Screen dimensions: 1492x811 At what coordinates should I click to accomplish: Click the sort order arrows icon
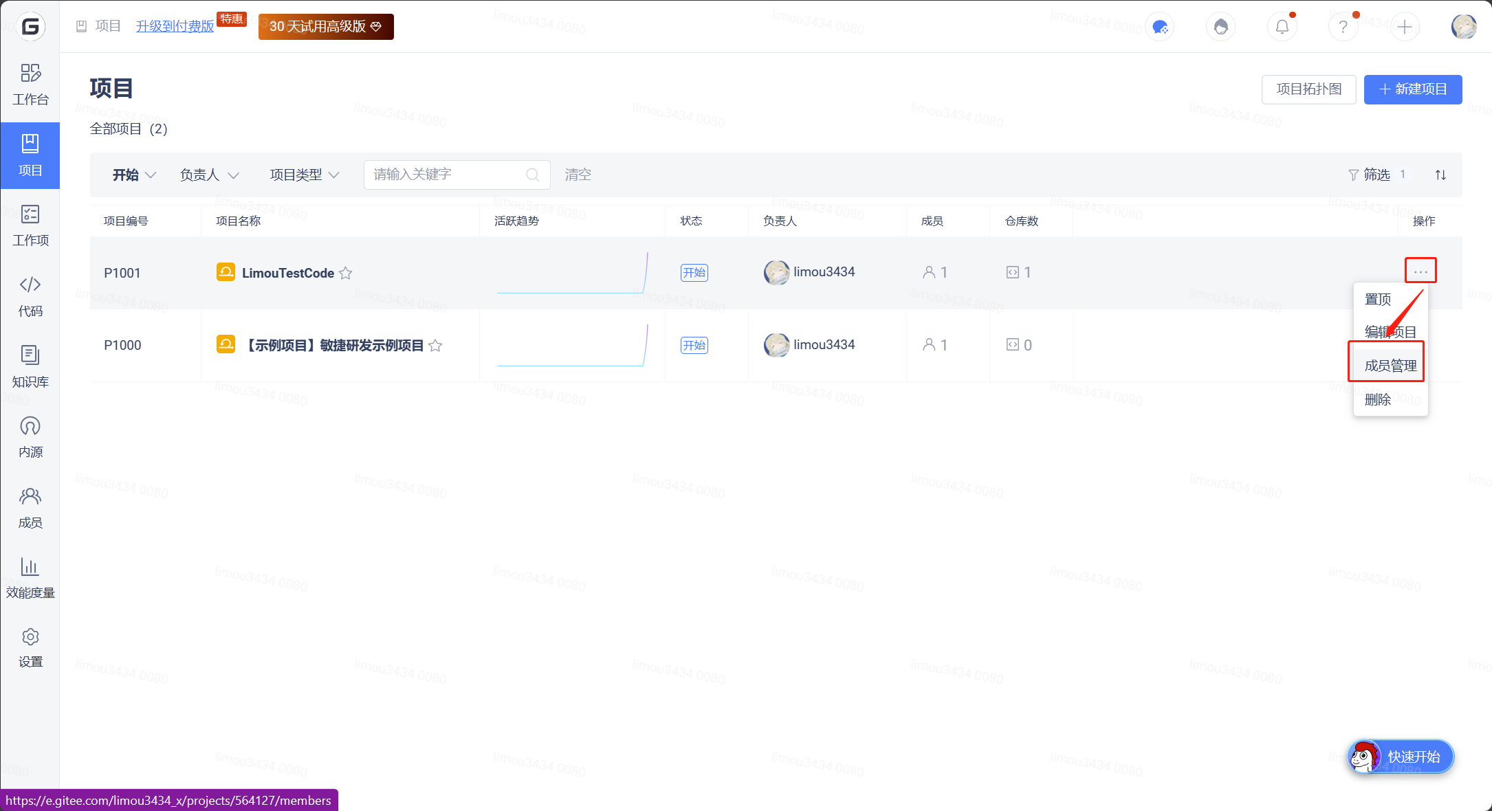click(x=1440, y=175)
